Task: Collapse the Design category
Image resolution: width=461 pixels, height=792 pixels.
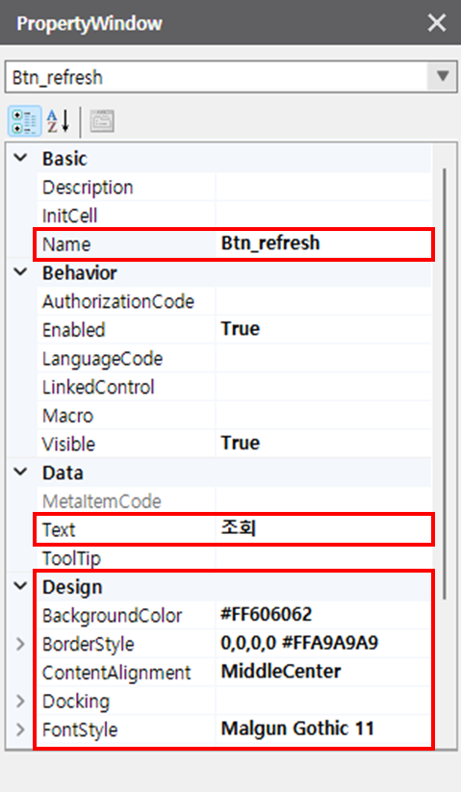Action: click(21, 586)
